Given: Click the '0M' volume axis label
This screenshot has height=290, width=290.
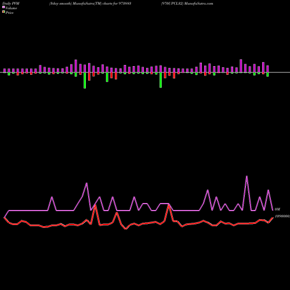Looking at the screenshot, I should point(277,209).
